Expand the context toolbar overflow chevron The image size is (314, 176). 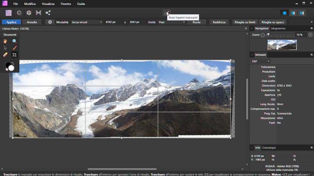pos(311,22)
